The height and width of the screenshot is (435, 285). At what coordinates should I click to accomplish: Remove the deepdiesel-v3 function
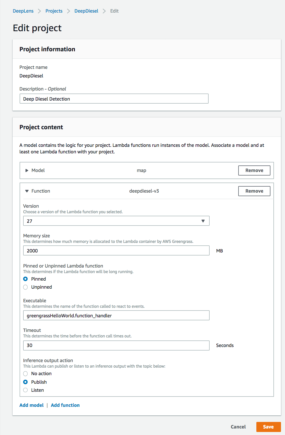pyautogui.click(x=254, y=191)
